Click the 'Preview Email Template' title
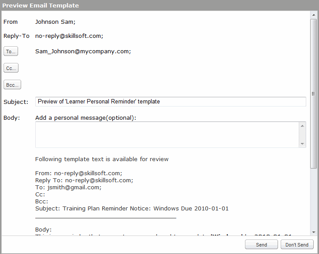 (41, 5)
